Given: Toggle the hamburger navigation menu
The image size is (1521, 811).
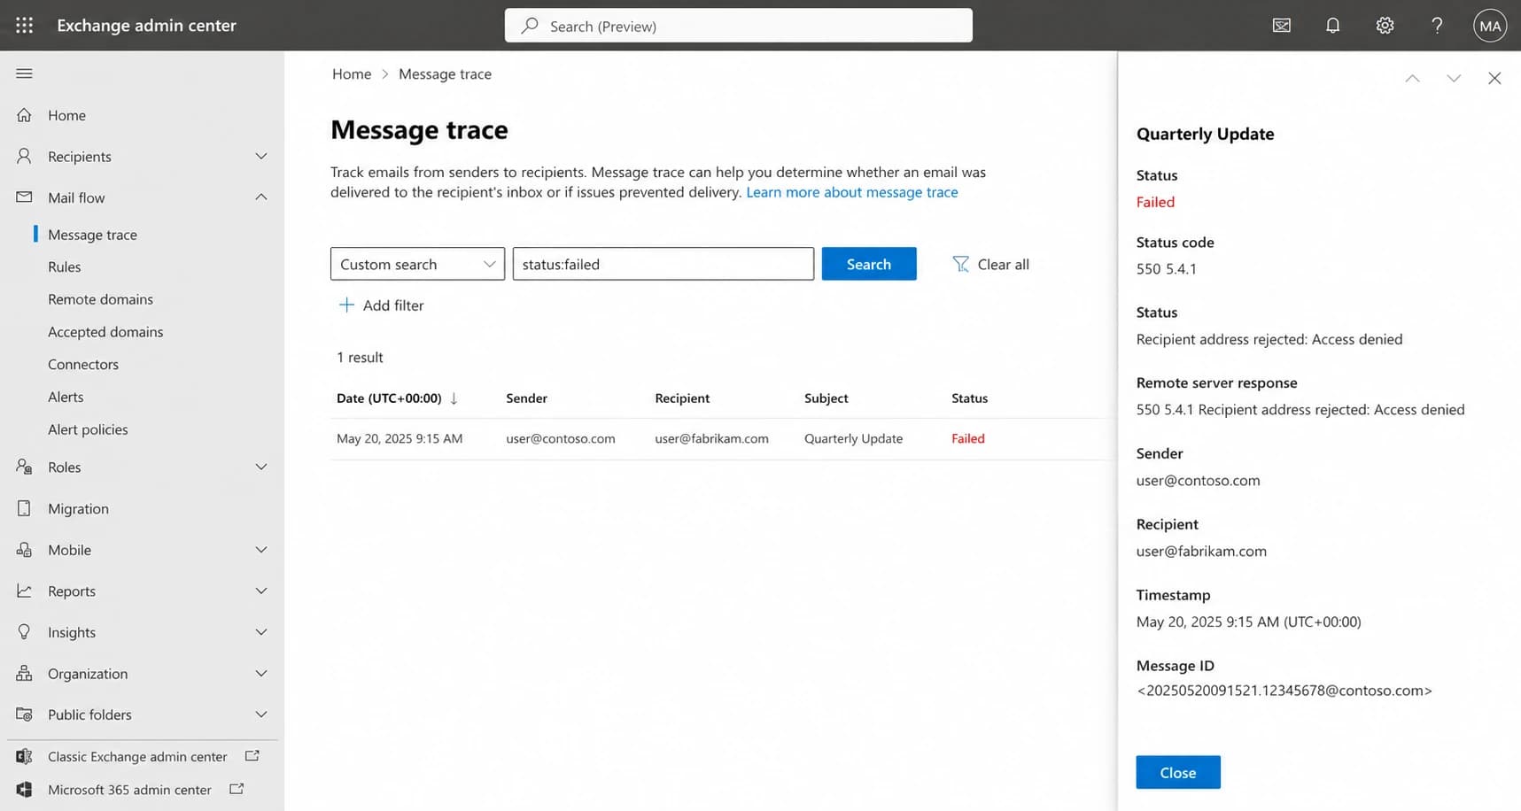Looking at the screenshot, I should click(x=25, y=73).
